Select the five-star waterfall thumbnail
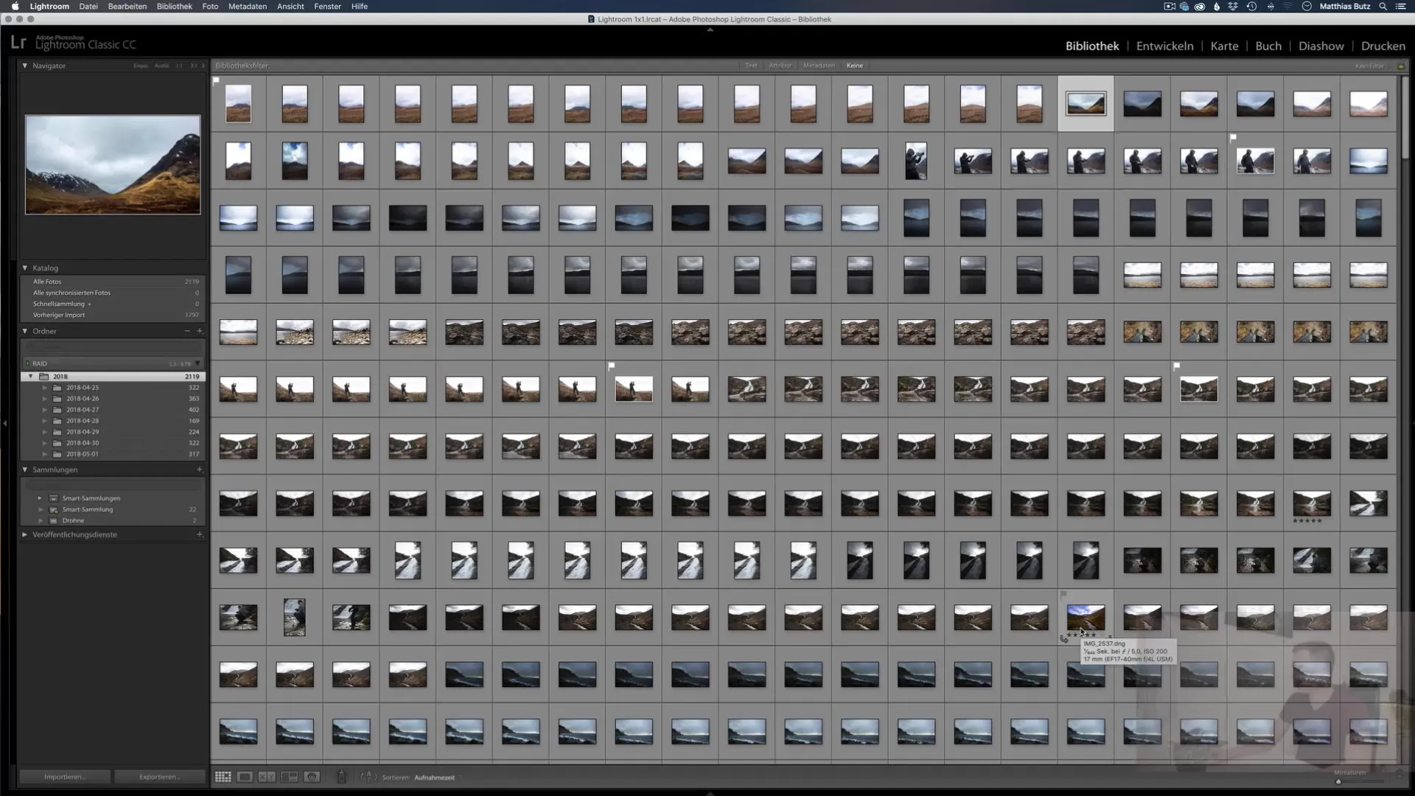The width and height of the screenshot is (1415, 796). [x=1312, y=503]
